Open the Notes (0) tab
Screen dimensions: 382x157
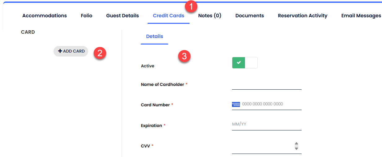[210, 15]
